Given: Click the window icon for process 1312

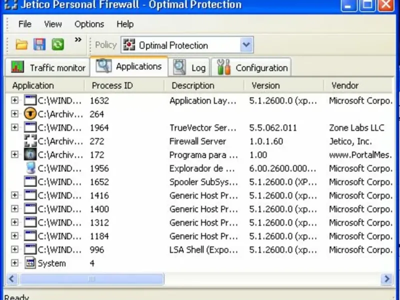Looking at the screenshot, I should tap(30, 222).
